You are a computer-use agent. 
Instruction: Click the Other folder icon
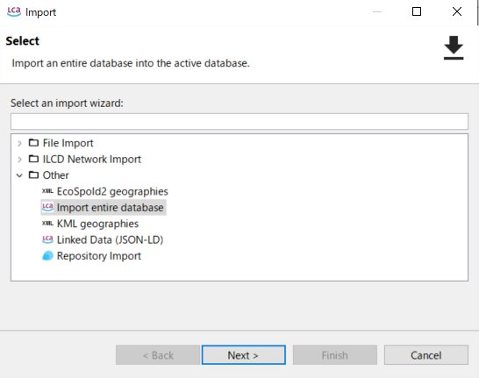(33, 175)
